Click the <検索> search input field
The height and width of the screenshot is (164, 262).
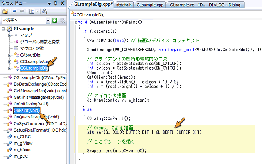tap(24, 20)
